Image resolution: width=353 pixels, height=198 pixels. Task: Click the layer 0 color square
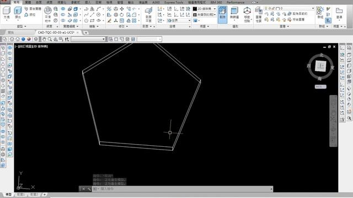[x=277, y=8]
